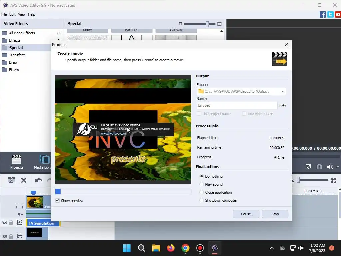
Task: Click effects list scroll-up arrow
Action: (221, 31)
